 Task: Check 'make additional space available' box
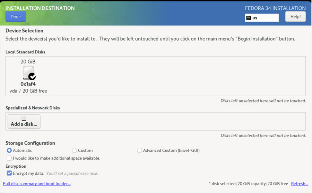pyautogui.click(x=9, y=158)
